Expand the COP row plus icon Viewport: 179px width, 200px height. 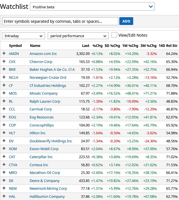click(x=4, y=125)
